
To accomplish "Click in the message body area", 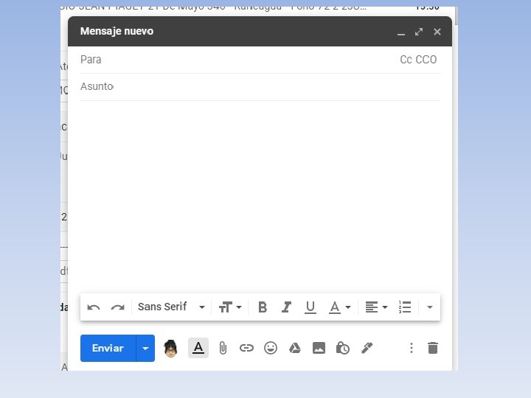I will click(260, 196).
